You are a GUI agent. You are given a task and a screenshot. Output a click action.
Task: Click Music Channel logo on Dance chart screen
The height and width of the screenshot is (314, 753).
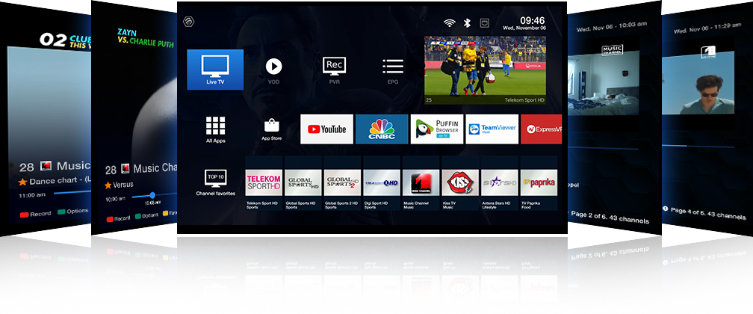coord(46,165)
